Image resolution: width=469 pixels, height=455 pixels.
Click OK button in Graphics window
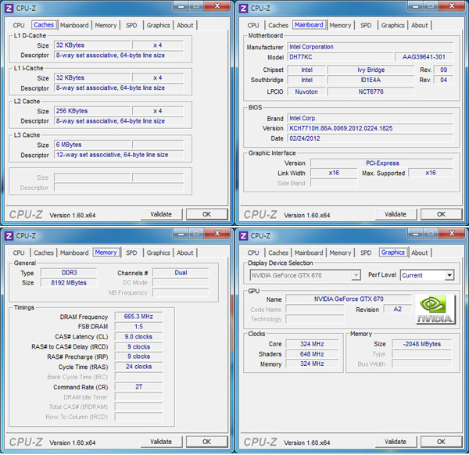click(x=441, y=442)
